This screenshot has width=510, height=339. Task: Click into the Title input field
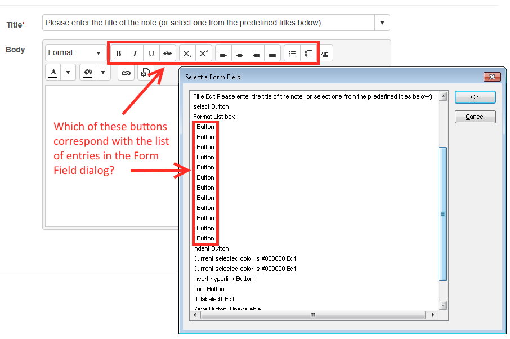[208, 23]
